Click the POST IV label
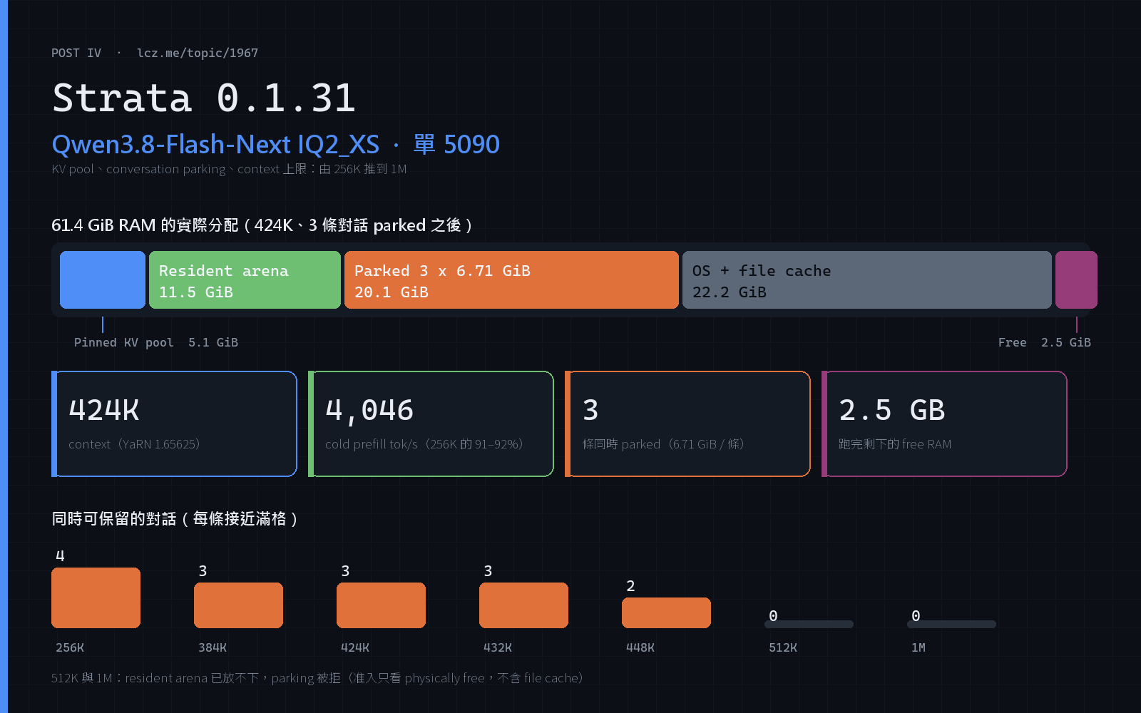Image resolution: width=1141 pixels, height=713 pixels. pyautogui.click(x=76, y=53)
